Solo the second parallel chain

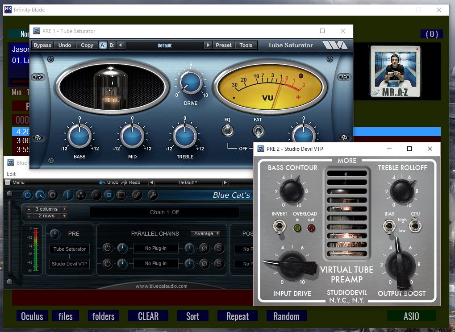pyautogui.click(x=219, y=264)
